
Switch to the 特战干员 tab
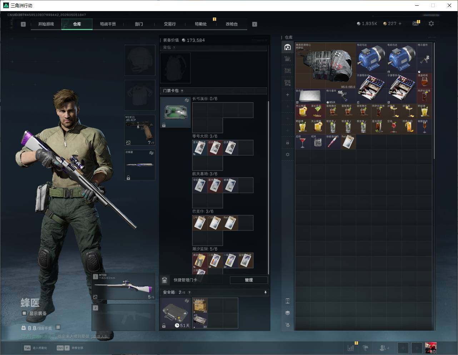tap(108, 24)
